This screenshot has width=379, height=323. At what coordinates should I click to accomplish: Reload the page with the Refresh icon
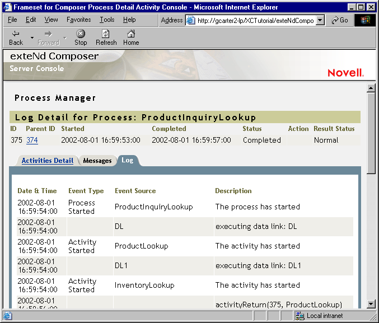click(x=106, y=38)
